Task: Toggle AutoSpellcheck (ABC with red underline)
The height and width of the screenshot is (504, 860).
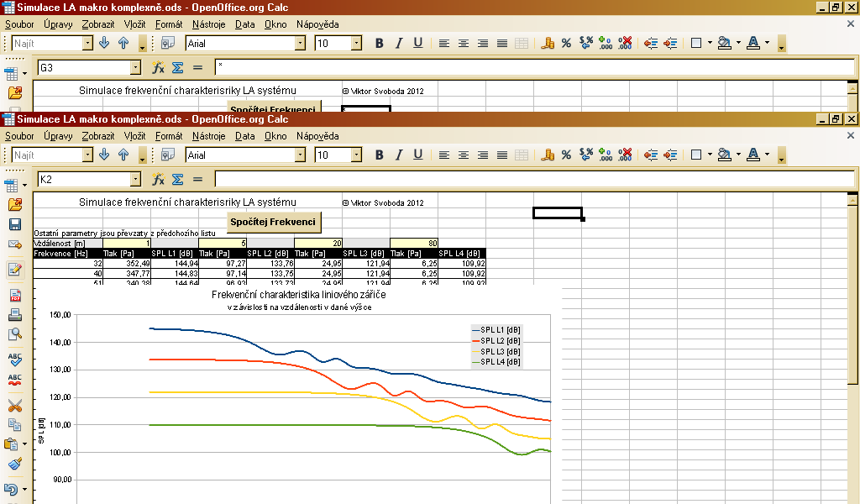Action: tap(14, 380)
